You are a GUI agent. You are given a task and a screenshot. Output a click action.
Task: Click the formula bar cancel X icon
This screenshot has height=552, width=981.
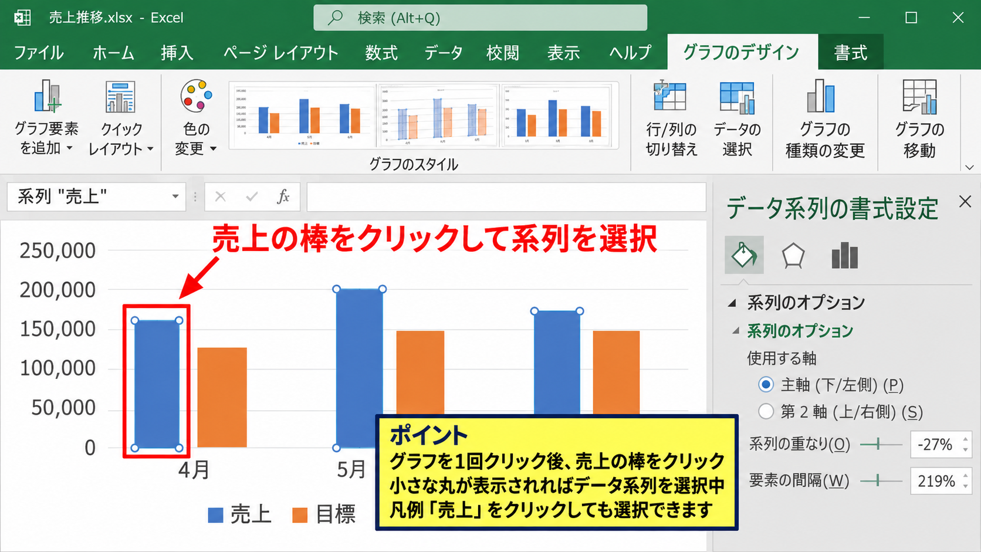click(221, 197)
